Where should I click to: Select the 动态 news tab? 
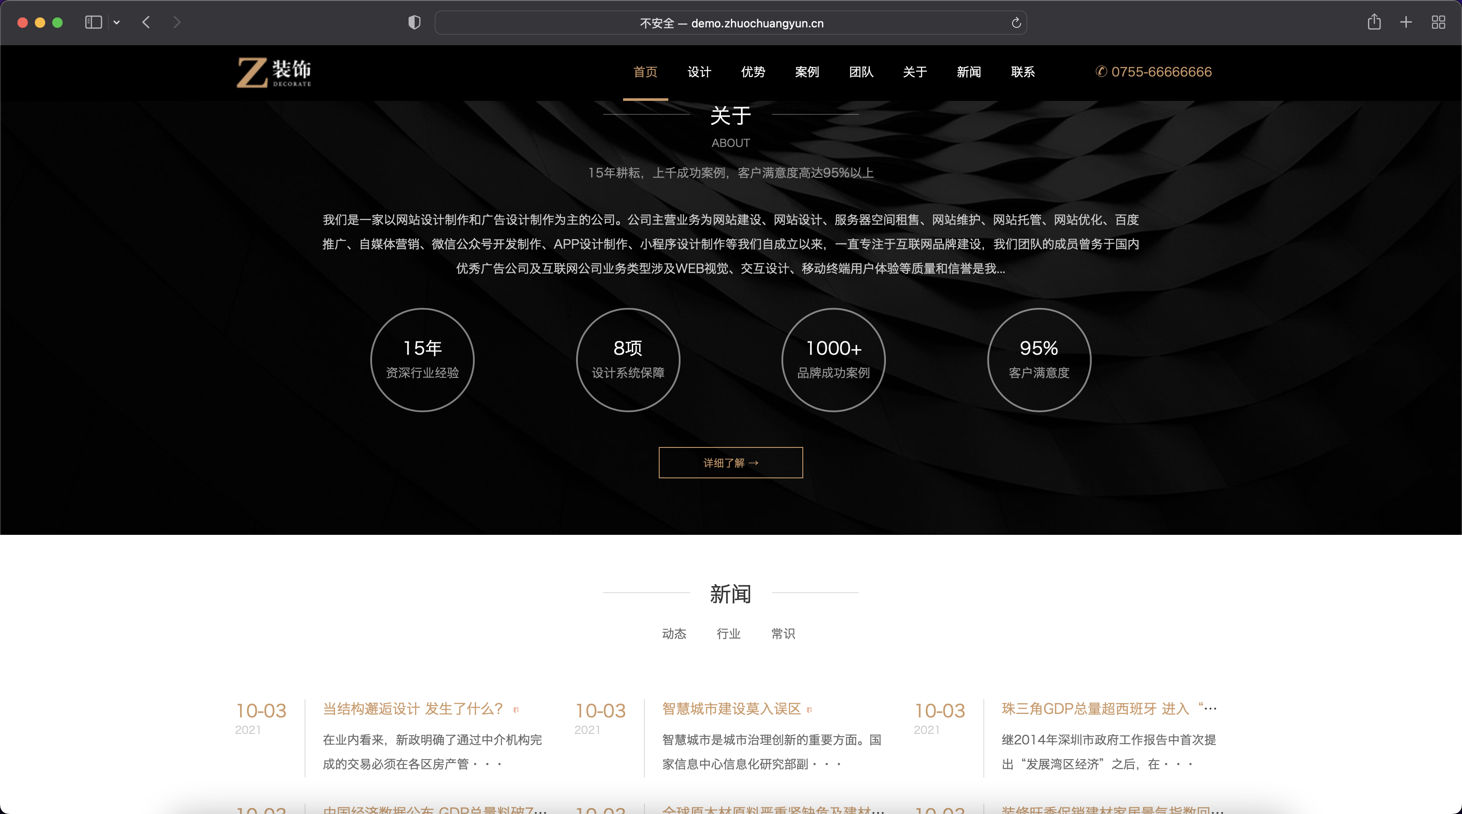pyautogui.click(x=674, y=634)
